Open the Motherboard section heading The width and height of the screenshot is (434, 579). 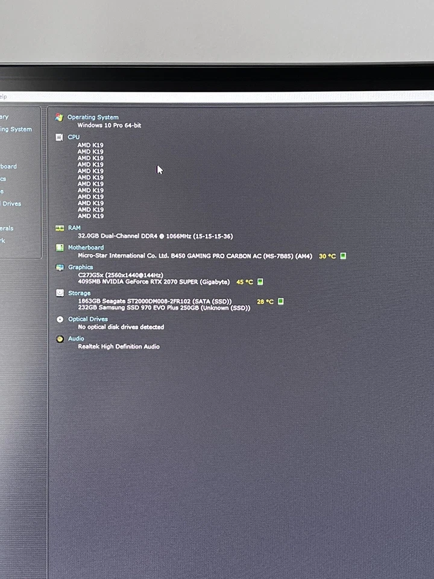pos(86,247)
